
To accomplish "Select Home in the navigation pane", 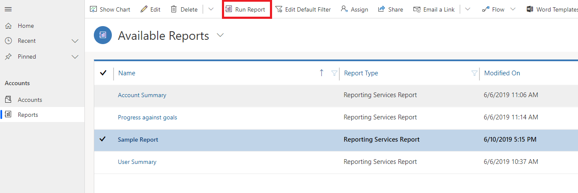I will coord(25,26).
